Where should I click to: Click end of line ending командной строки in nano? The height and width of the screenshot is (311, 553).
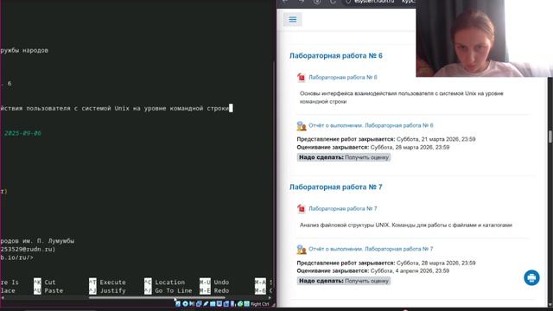pyautogui.click(x=231, y=108)
